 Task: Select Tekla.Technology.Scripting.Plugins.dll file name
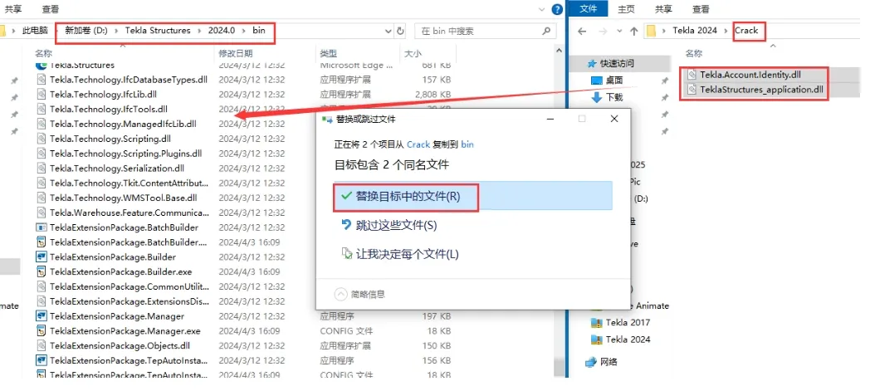coord(126,154)
